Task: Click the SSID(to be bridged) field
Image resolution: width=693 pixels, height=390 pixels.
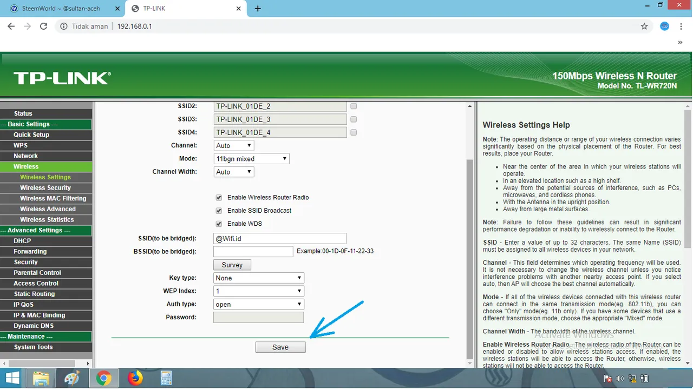Action: click(x=279, y=239)
